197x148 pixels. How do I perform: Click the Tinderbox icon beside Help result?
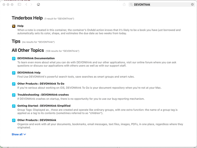coord(14,26)
